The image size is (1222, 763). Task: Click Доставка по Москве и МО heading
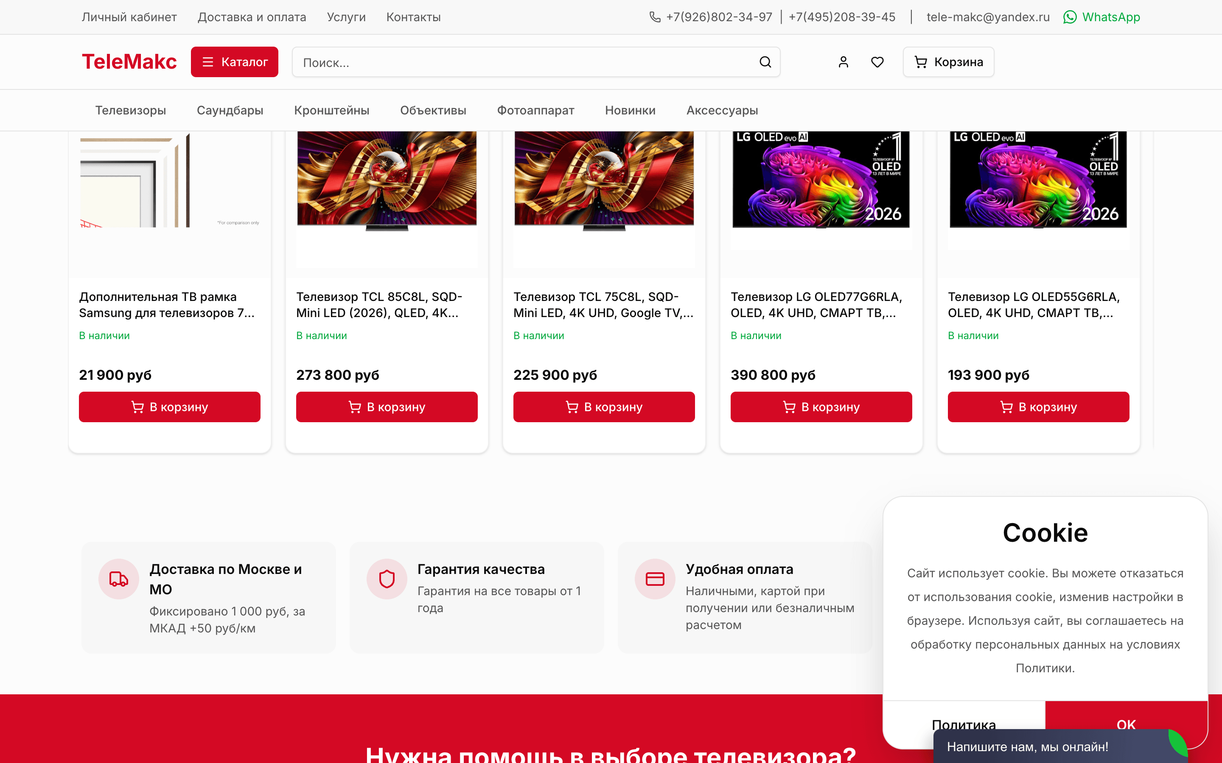225,579
